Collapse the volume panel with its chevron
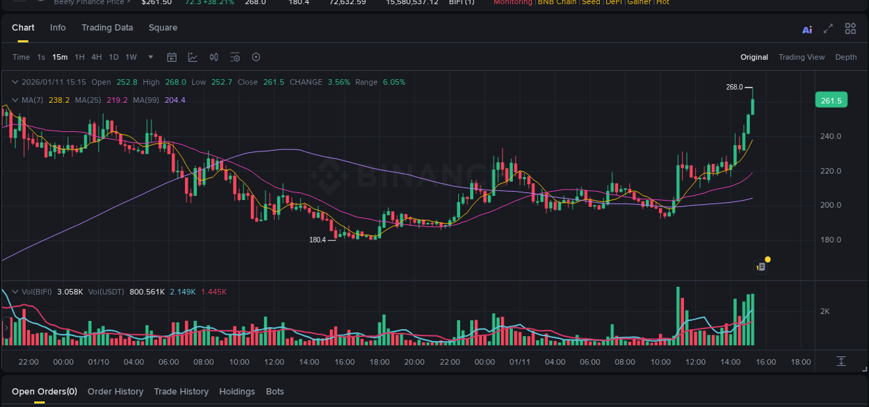This screenshot has width=869, height=407. [15, 292]
